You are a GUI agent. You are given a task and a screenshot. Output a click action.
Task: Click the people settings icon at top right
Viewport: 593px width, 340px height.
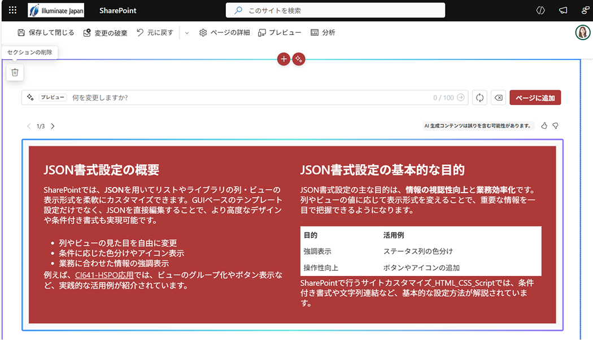coord(585,10)
